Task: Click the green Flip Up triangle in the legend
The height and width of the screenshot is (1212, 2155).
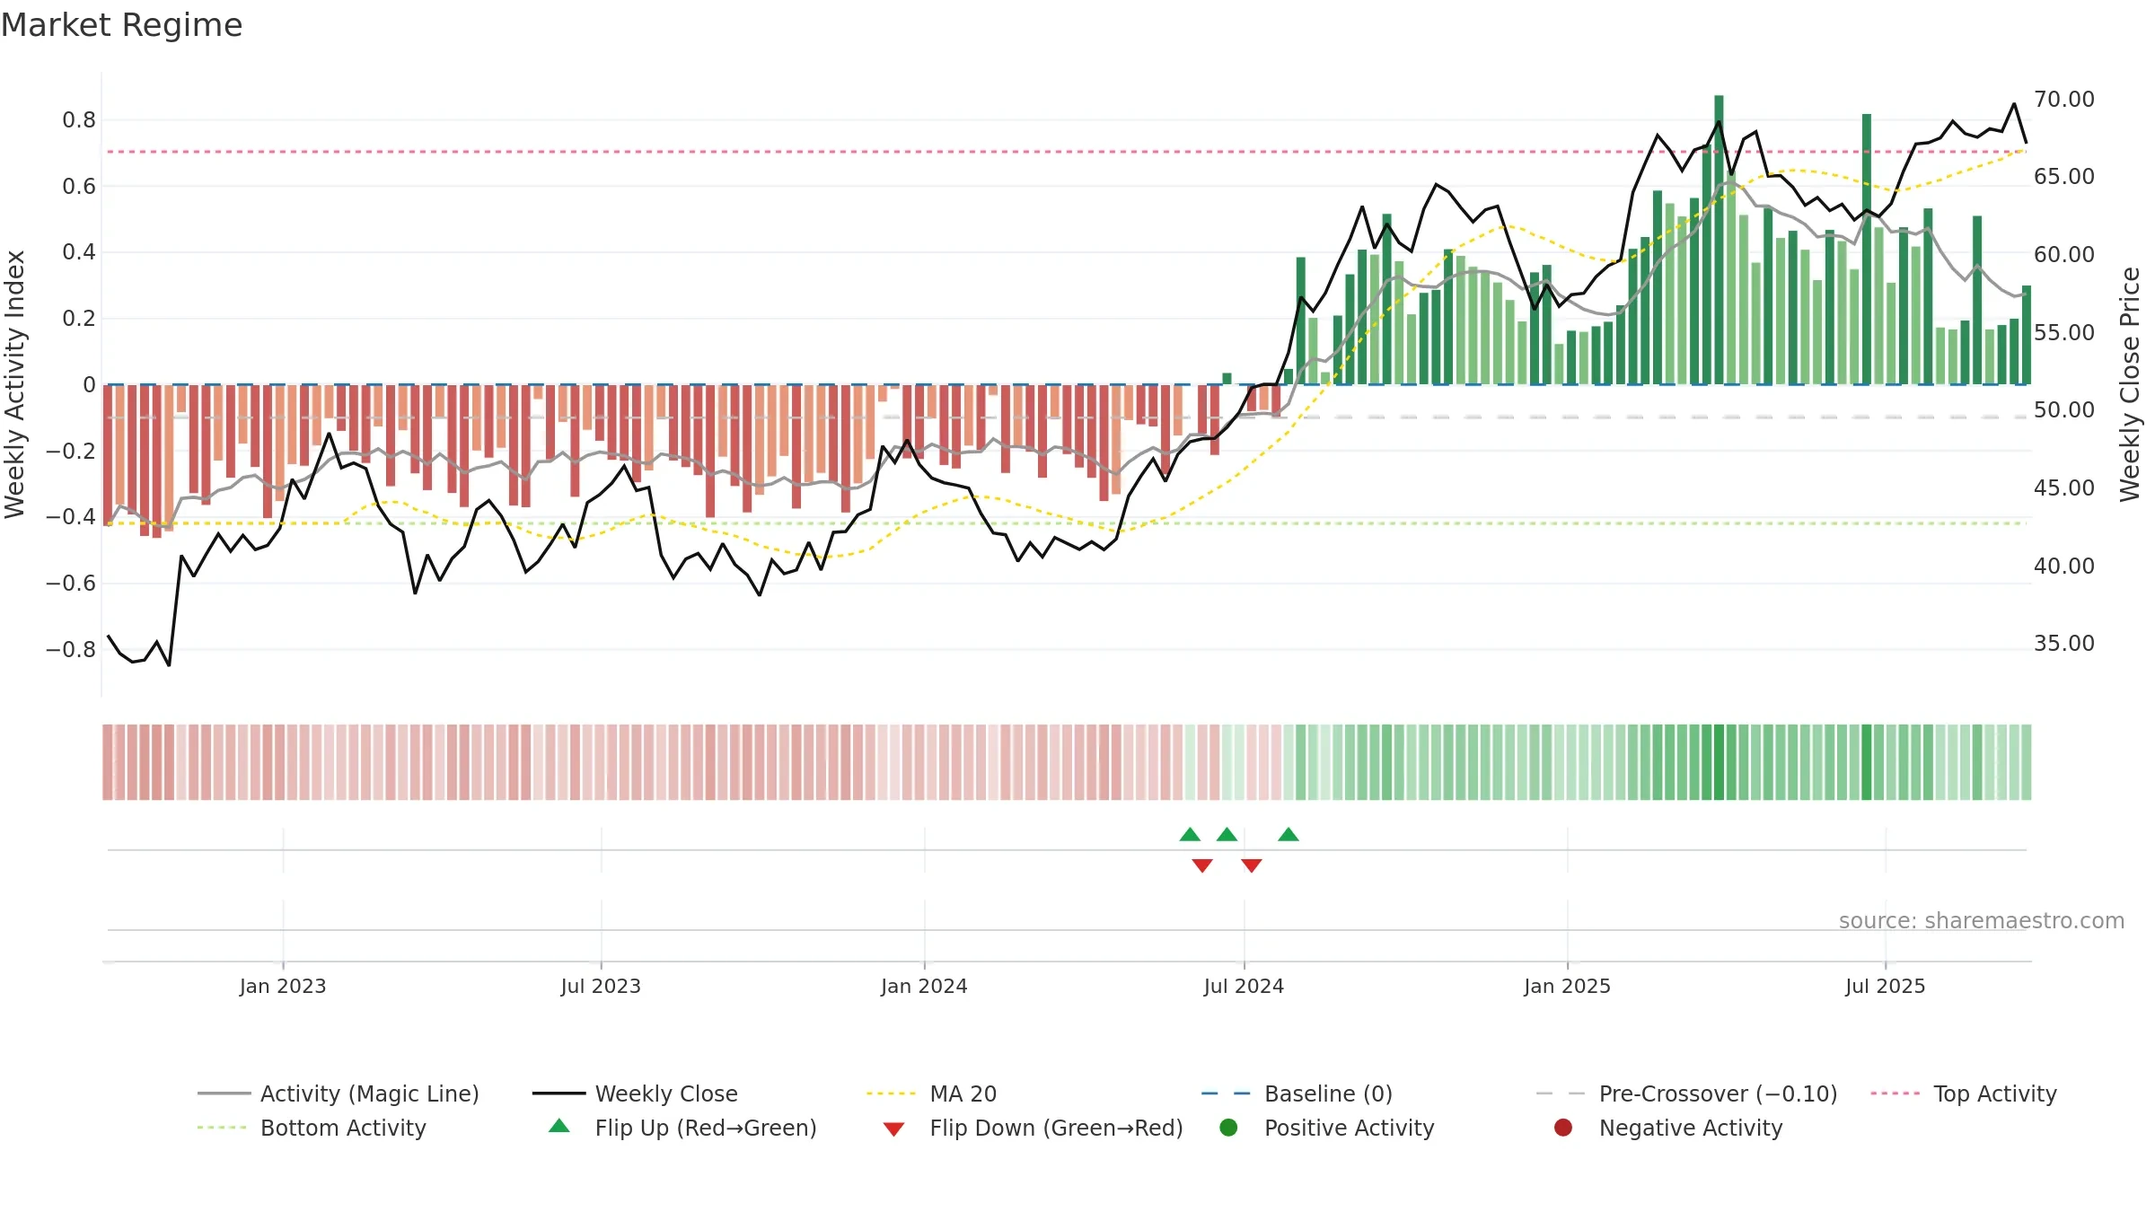Action: coord(559,1126)
